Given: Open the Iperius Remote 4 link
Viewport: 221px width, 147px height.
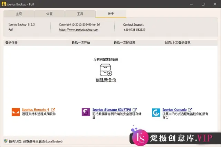Looking at the screenshot, I should (36, 109).
